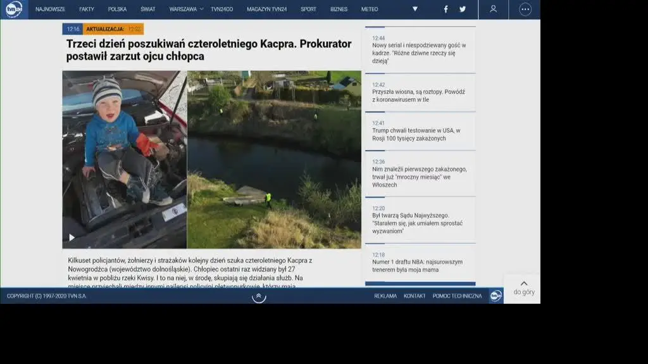Image resolution: width=648 pixels, height=364 pixels.
Task: Click the TVN logo in footer
Action: pyautogui.click(x=495, y=296)
